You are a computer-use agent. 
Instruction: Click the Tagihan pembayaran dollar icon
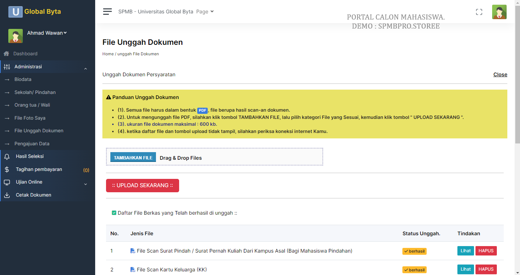7,169
